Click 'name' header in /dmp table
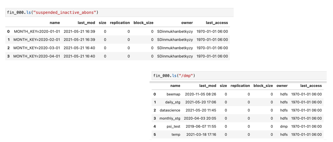Viewport: 333px width, 142px height. (175, 86)
